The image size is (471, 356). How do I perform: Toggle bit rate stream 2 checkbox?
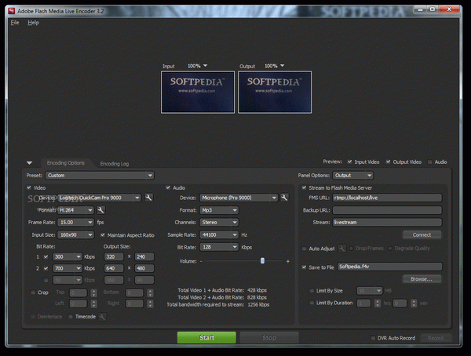coord(46,268)
